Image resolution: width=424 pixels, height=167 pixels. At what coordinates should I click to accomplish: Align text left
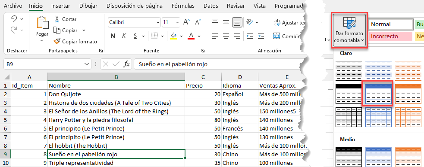coord(215,36)
